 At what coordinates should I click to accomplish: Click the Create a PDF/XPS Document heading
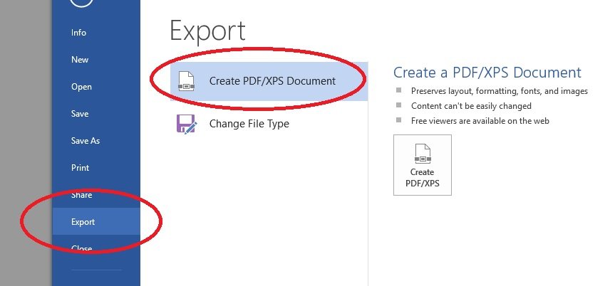click(x=487, y=73)
